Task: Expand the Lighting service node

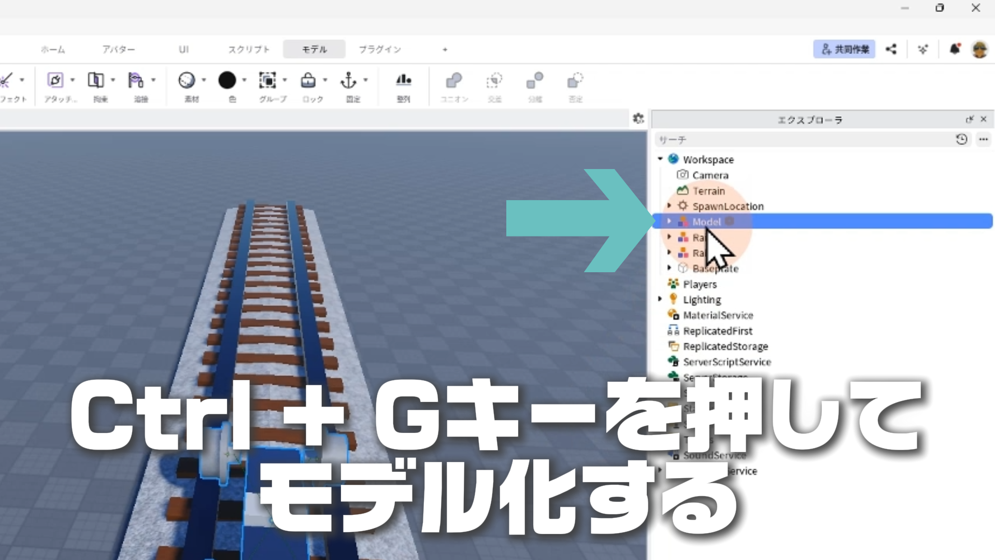Action: coord(660,299)
